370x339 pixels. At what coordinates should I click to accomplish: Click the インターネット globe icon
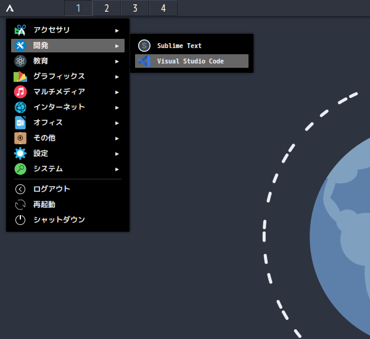20,107
